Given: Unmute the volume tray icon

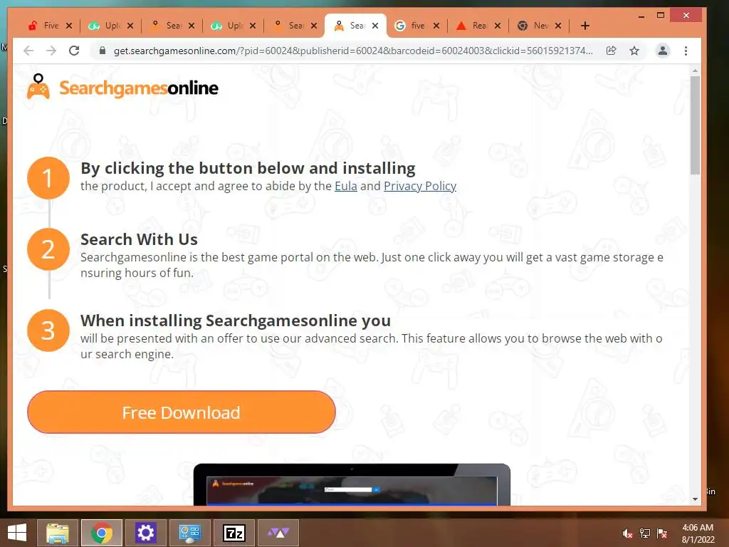Looking at the screenshot, I should [627, 533].
